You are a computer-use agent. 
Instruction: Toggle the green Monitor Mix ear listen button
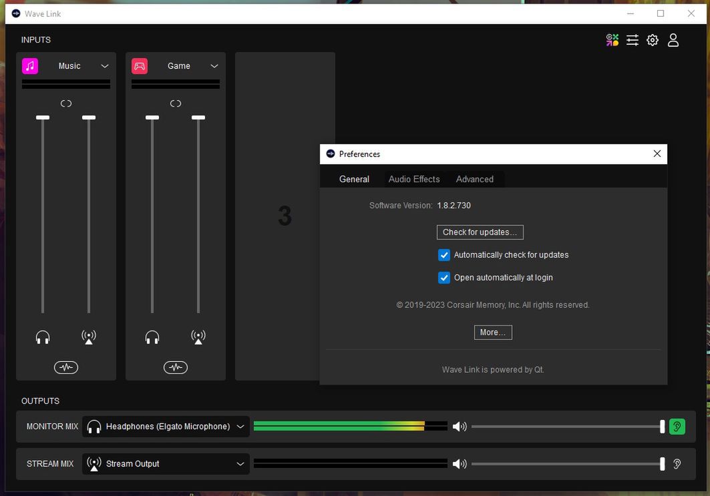click(677, 427)
